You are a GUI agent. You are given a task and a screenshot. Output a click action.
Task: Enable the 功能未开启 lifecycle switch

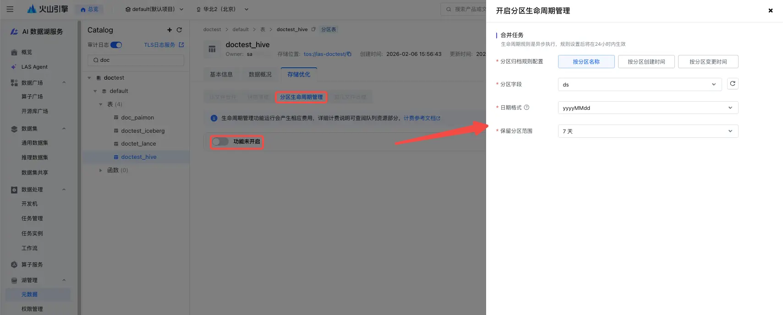(220, 142)
